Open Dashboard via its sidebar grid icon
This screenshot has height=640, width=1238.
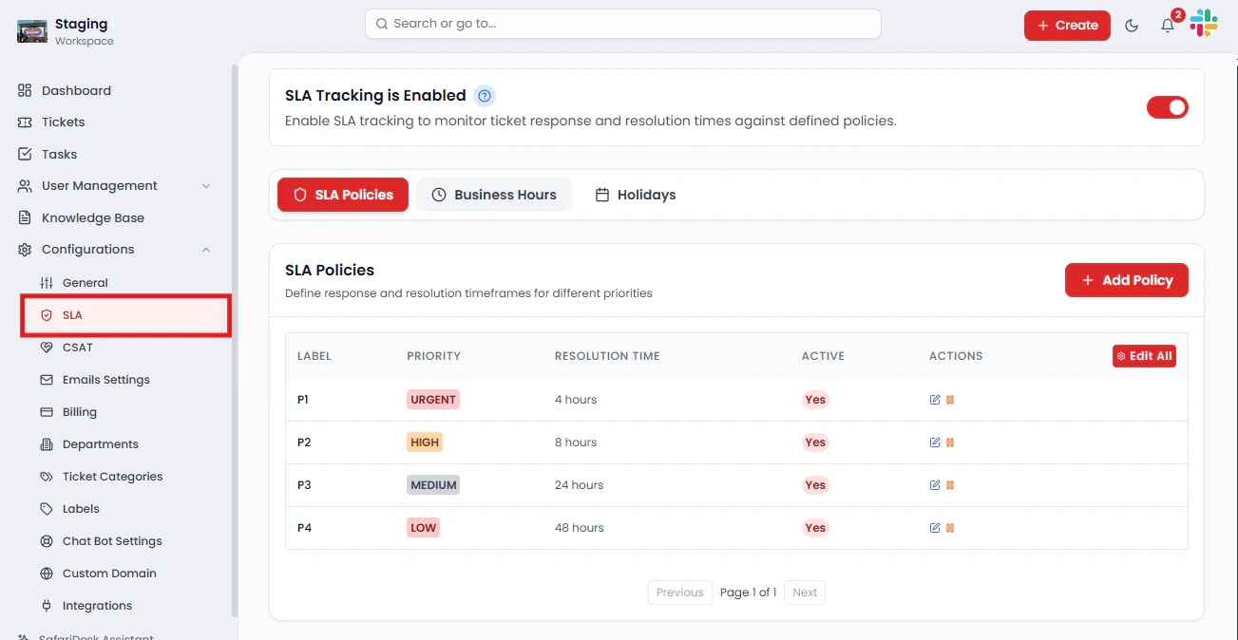[x=25, y=90]
